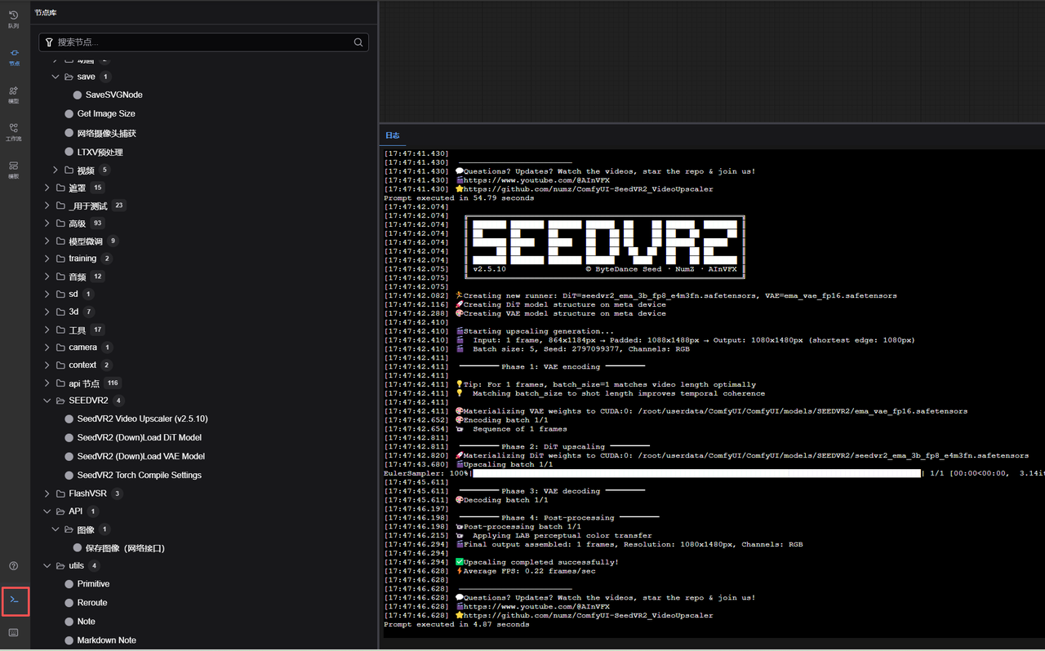The height and width of the screenshot is (651, 1045).
Task: Collapse the SEEDVR2 folder chevron
Action: pyautogui.click(x=47, y=401)
